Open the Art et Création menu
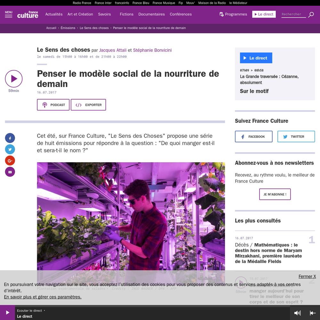The width and height of the screenshot is (320, 320). coord(80,14)
